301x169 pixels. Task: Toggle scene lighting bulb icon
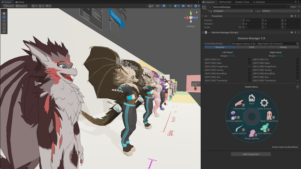point(164,6)
